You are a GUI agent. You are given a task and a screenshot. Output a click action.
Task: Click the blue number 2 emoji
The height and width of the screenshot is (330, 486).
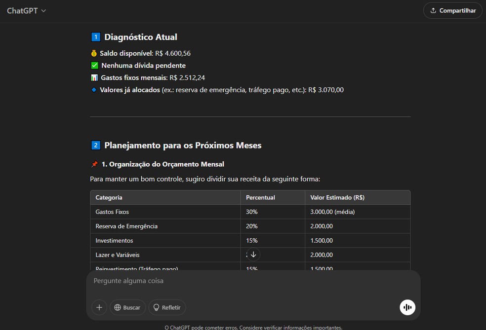point(96,146)
